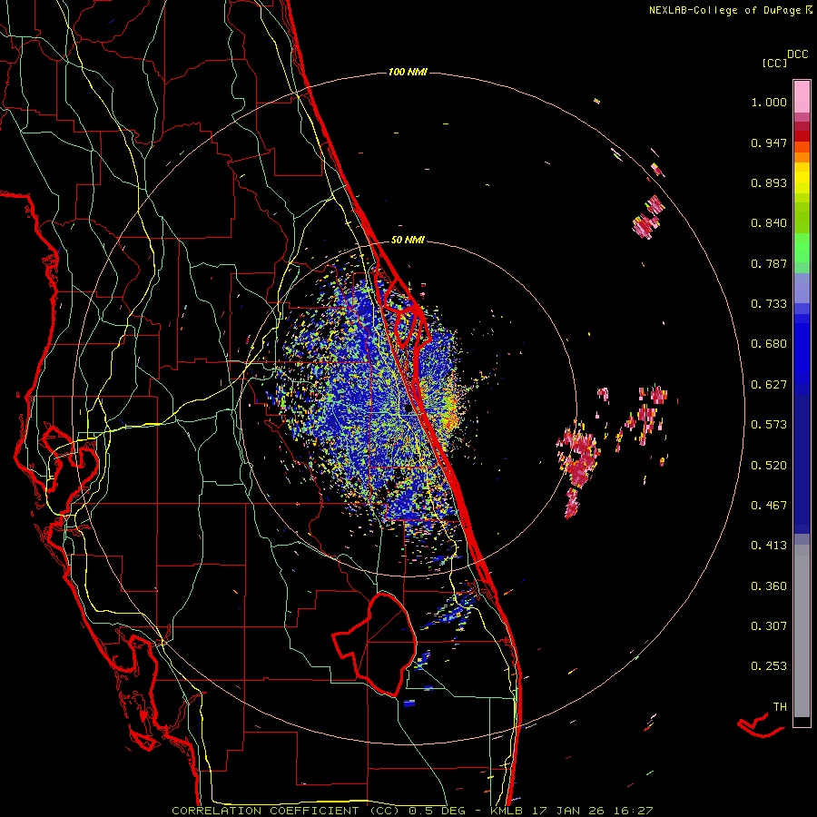This screenshot has height=817, width=817.
Task: Click the 0.467 legend value
Action: click(769, 506)
